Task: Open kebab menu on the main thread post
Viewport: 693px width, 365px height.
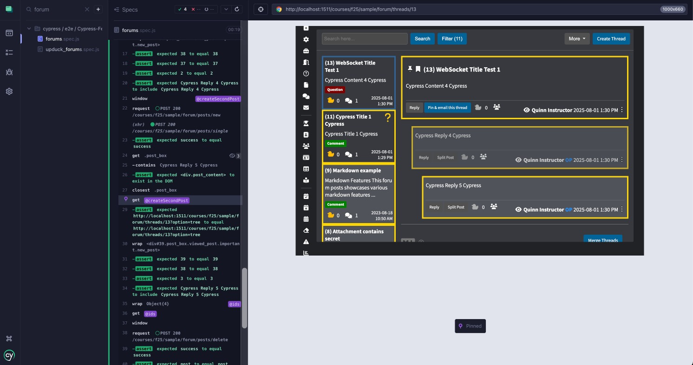Action: (622, 110)
